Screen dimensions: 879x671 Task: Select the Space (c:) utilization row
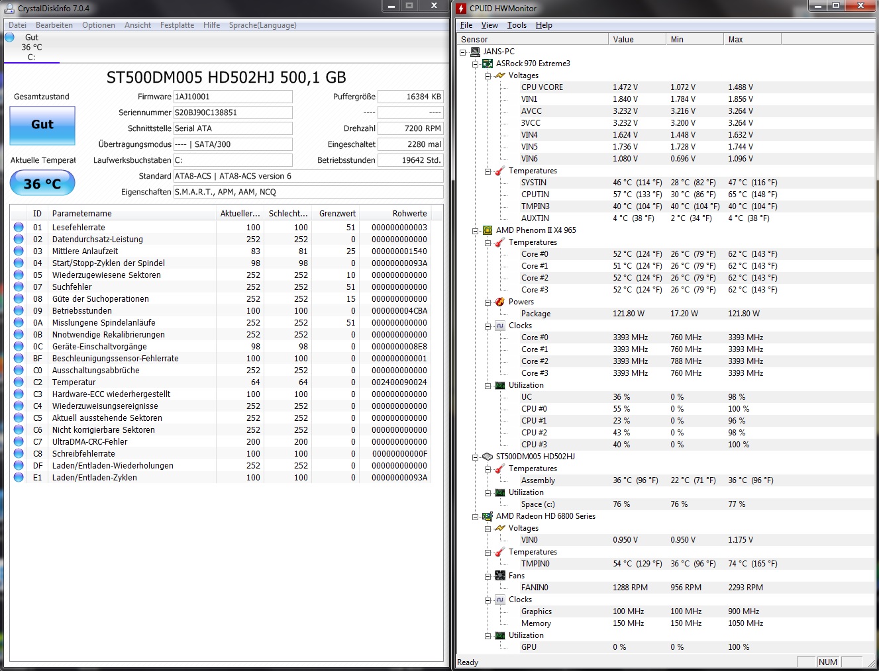(665, 504)
